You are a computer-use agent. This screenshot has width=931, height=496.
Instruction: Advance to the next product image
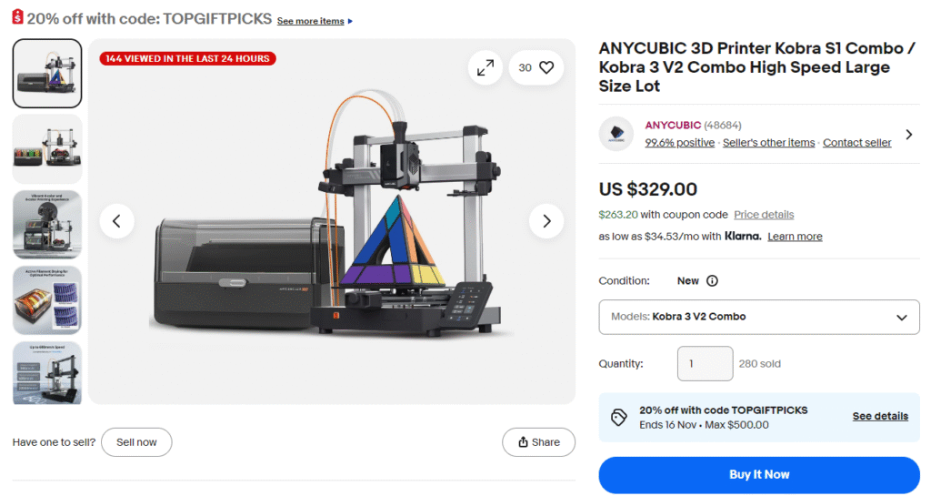coord(546,221)
